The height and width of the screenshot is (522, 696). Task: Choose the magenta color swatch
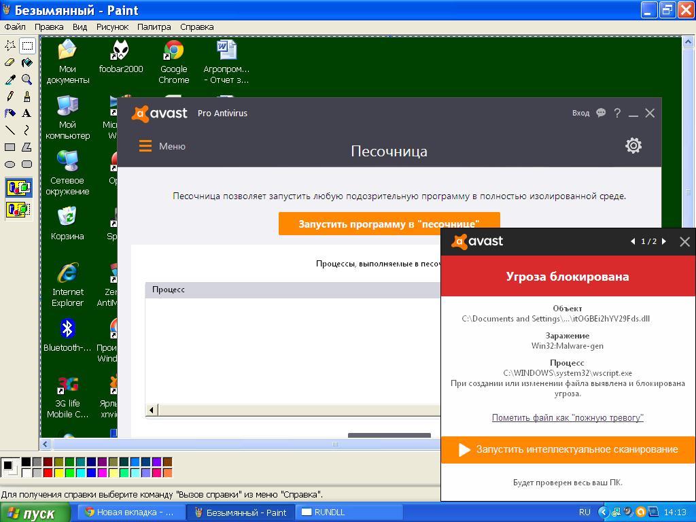pos(103,473)
